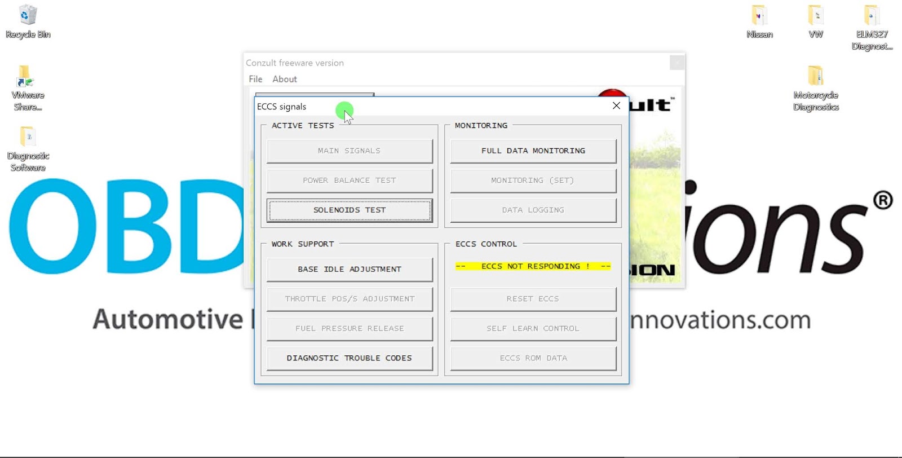Run the SOLENOIDS TEST
Viewport: 902px width, 458px height.
click(350, 210)
